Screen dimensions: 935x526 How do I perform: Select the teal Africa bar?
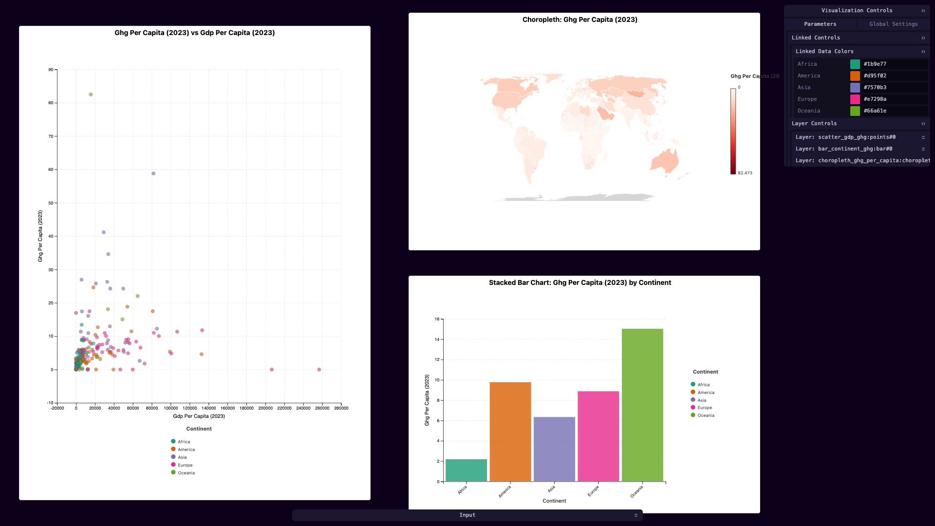[x=466, y=470]
